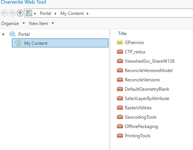Select the GeocodingTools item name
Image resolution: width=193 pixels, height=150 pixels.
[140, 117]
